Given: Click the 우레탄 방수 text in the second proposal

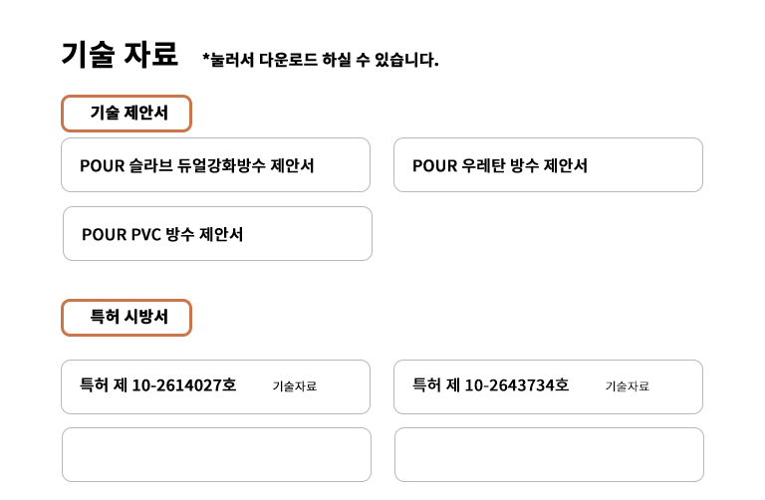Looking at the screenshot, I should (x=500, y=166).
